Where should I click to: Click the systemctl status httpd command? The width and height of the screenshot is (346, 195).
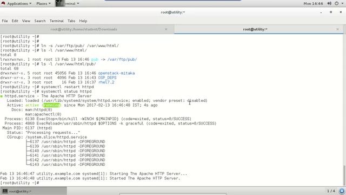coord(66,92)
